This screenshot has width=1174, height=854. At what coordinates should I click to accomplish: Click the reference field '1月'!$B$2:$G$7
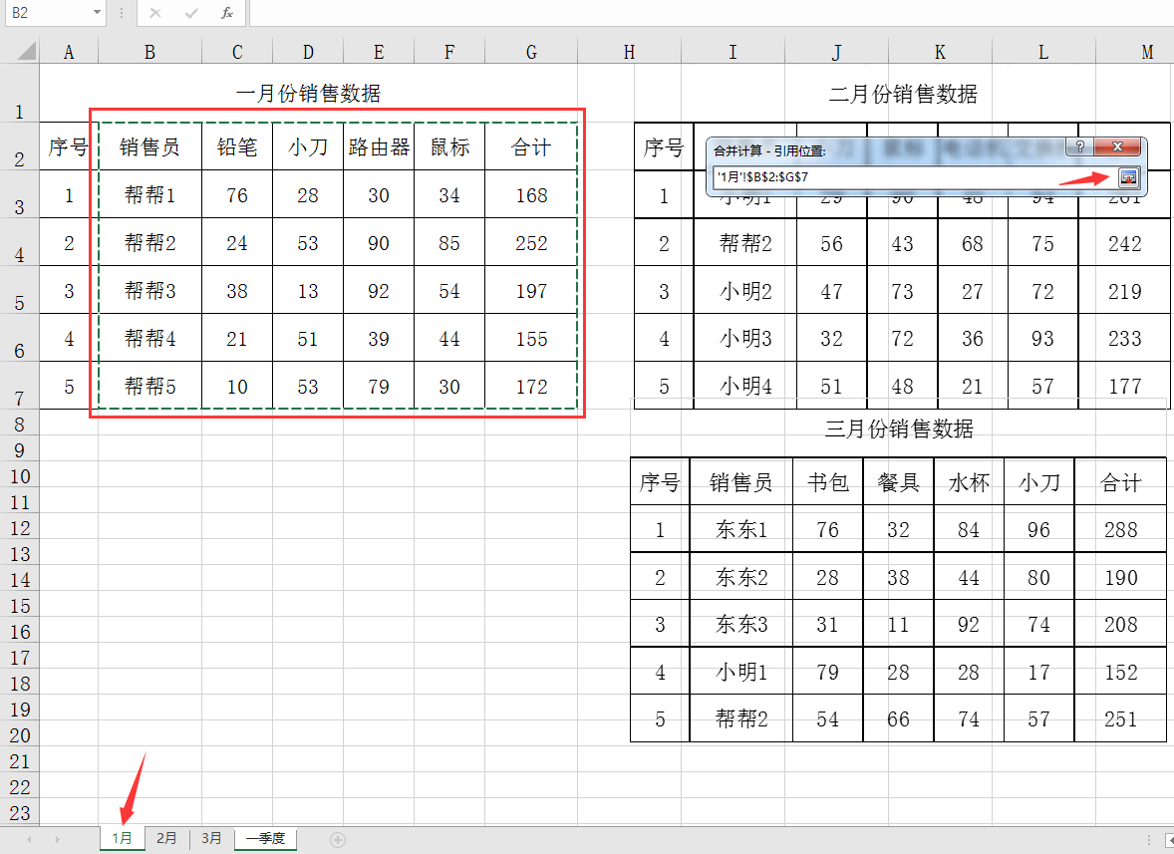click(913, 177)
